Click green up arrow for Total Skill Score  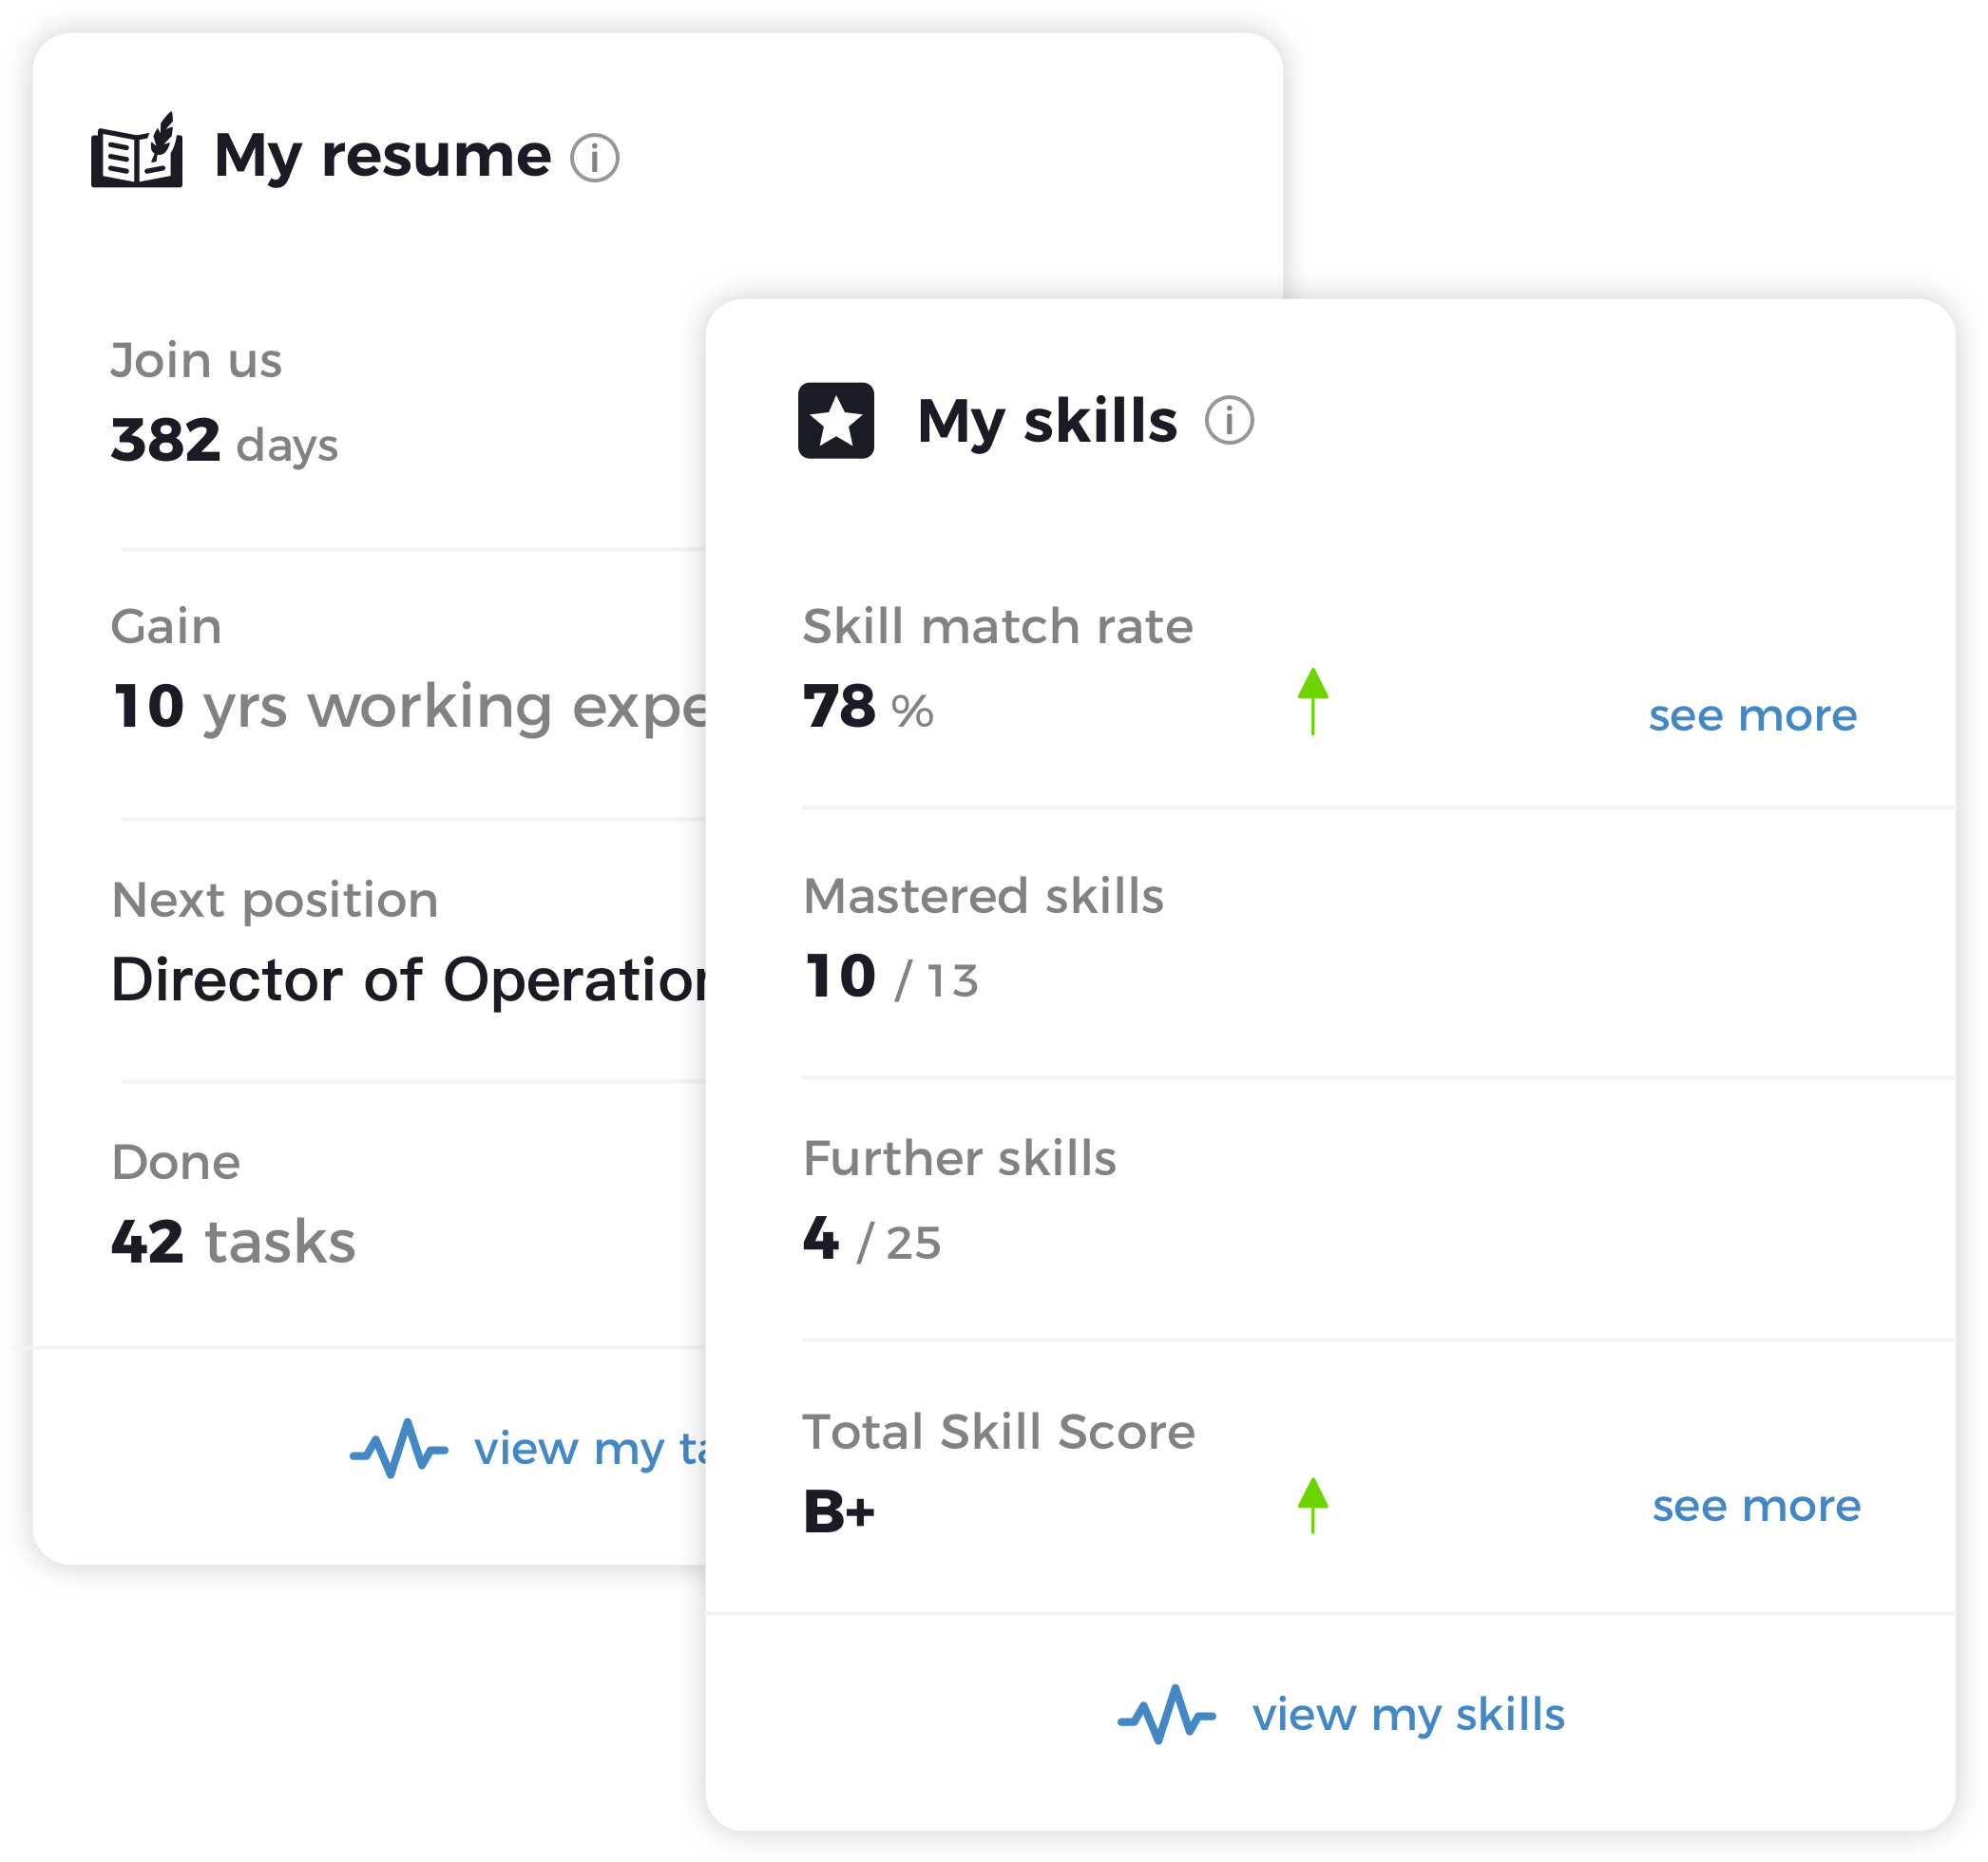1313,1505
